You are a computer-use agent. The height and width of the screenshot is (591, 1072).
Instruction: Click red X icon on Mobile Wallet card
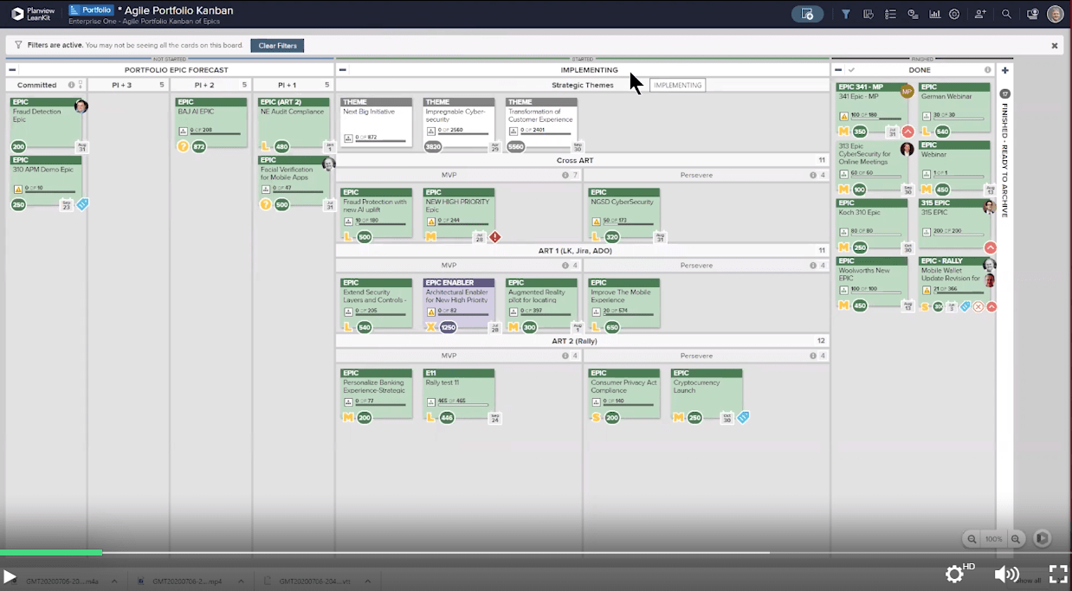[x=978, y=306]
